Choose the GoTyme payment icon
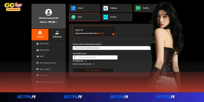 106,17
